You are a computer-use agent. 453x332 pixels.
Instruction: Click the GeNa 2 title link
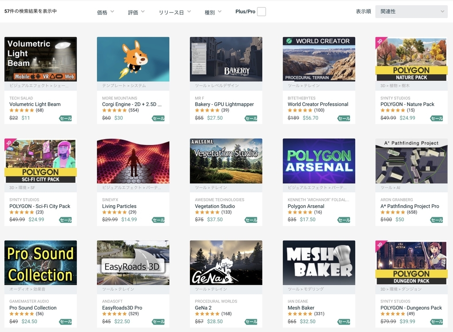(203, 308)
